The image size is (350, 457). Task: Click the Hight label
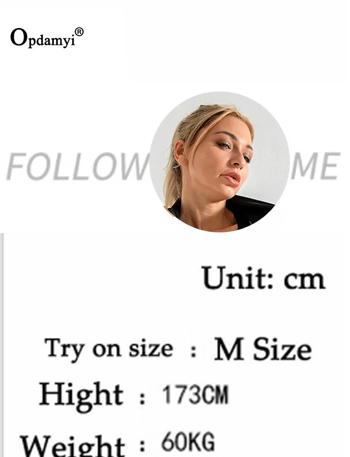[x=81, y=394]
